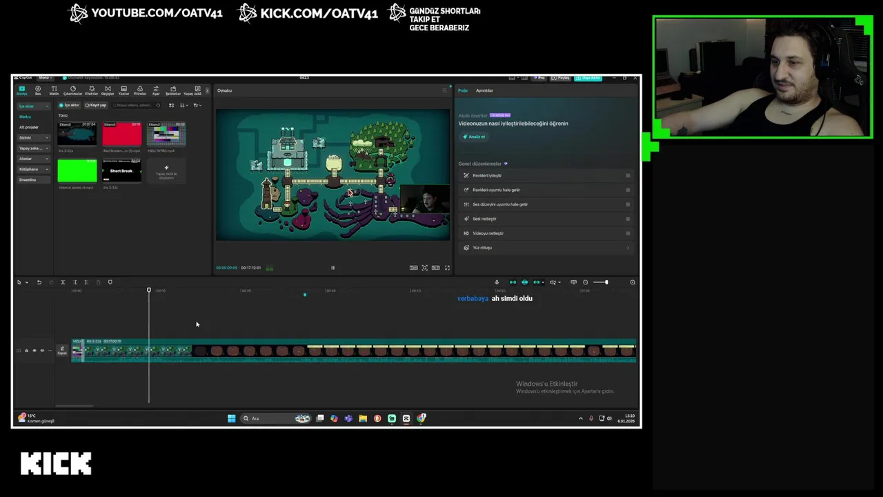The height and width of the screenshot is (497, 883).
Task: Click the fullscreen icon in the player
Action: (447, 268)
